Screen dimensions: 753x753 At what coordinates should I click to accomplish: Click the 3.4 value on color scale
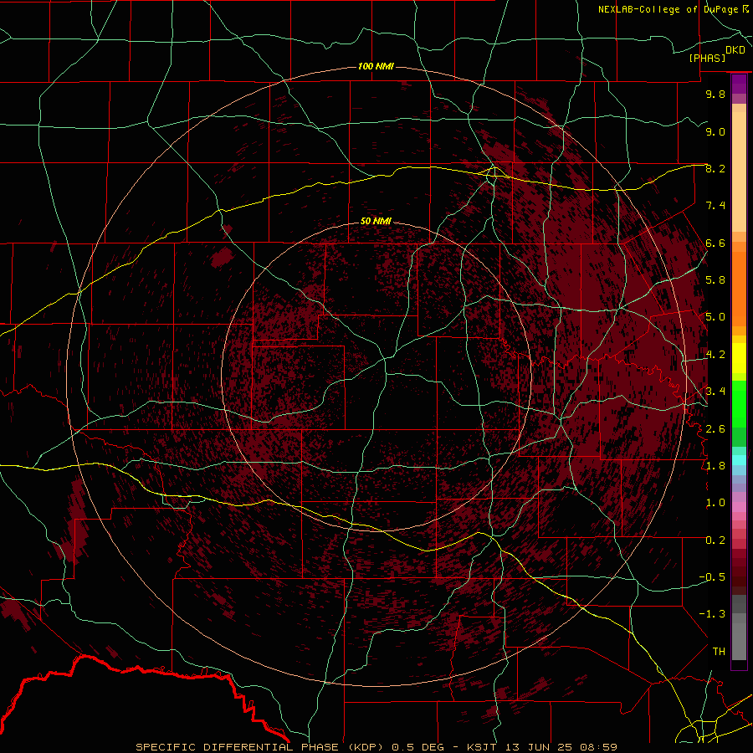[715, 392]
